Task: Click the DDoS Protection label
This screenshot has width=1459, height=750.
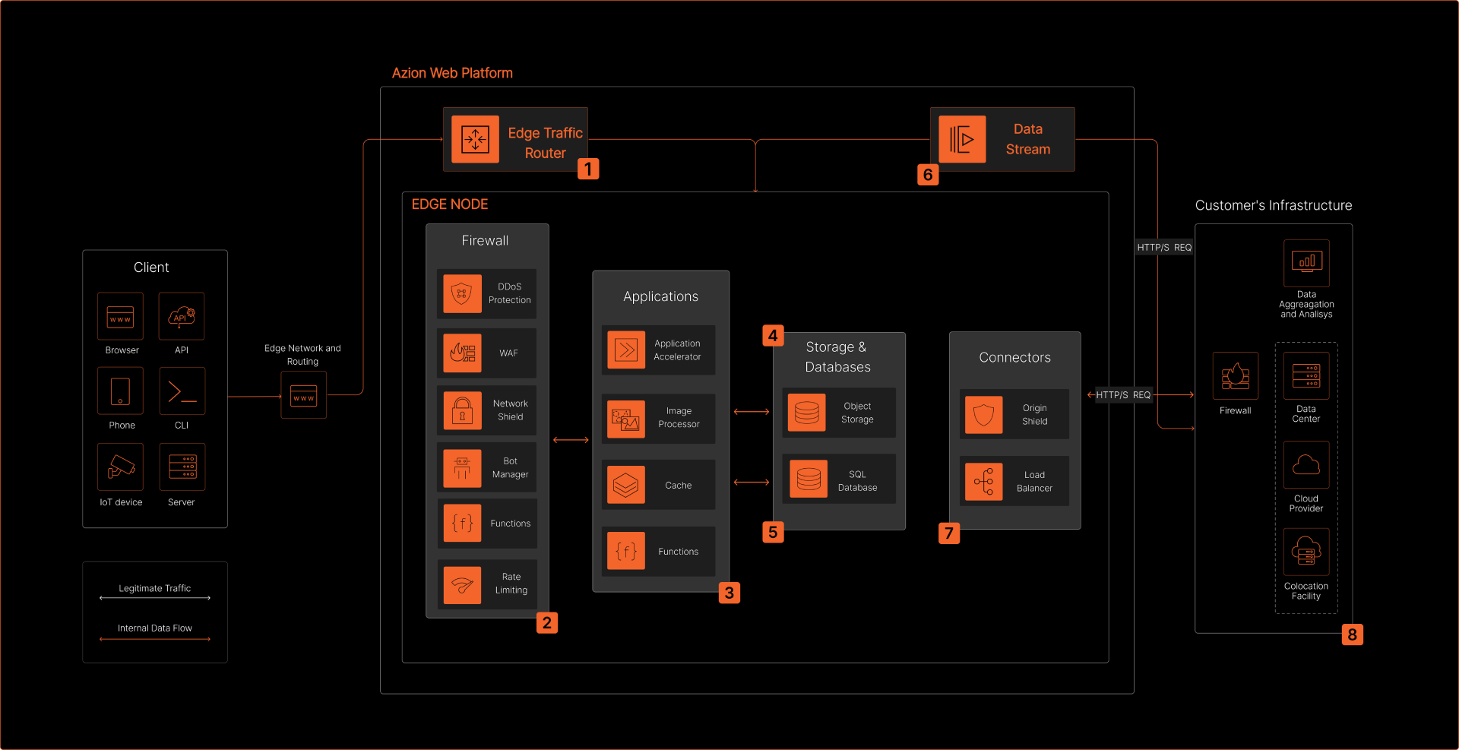Action: (510, 293)
